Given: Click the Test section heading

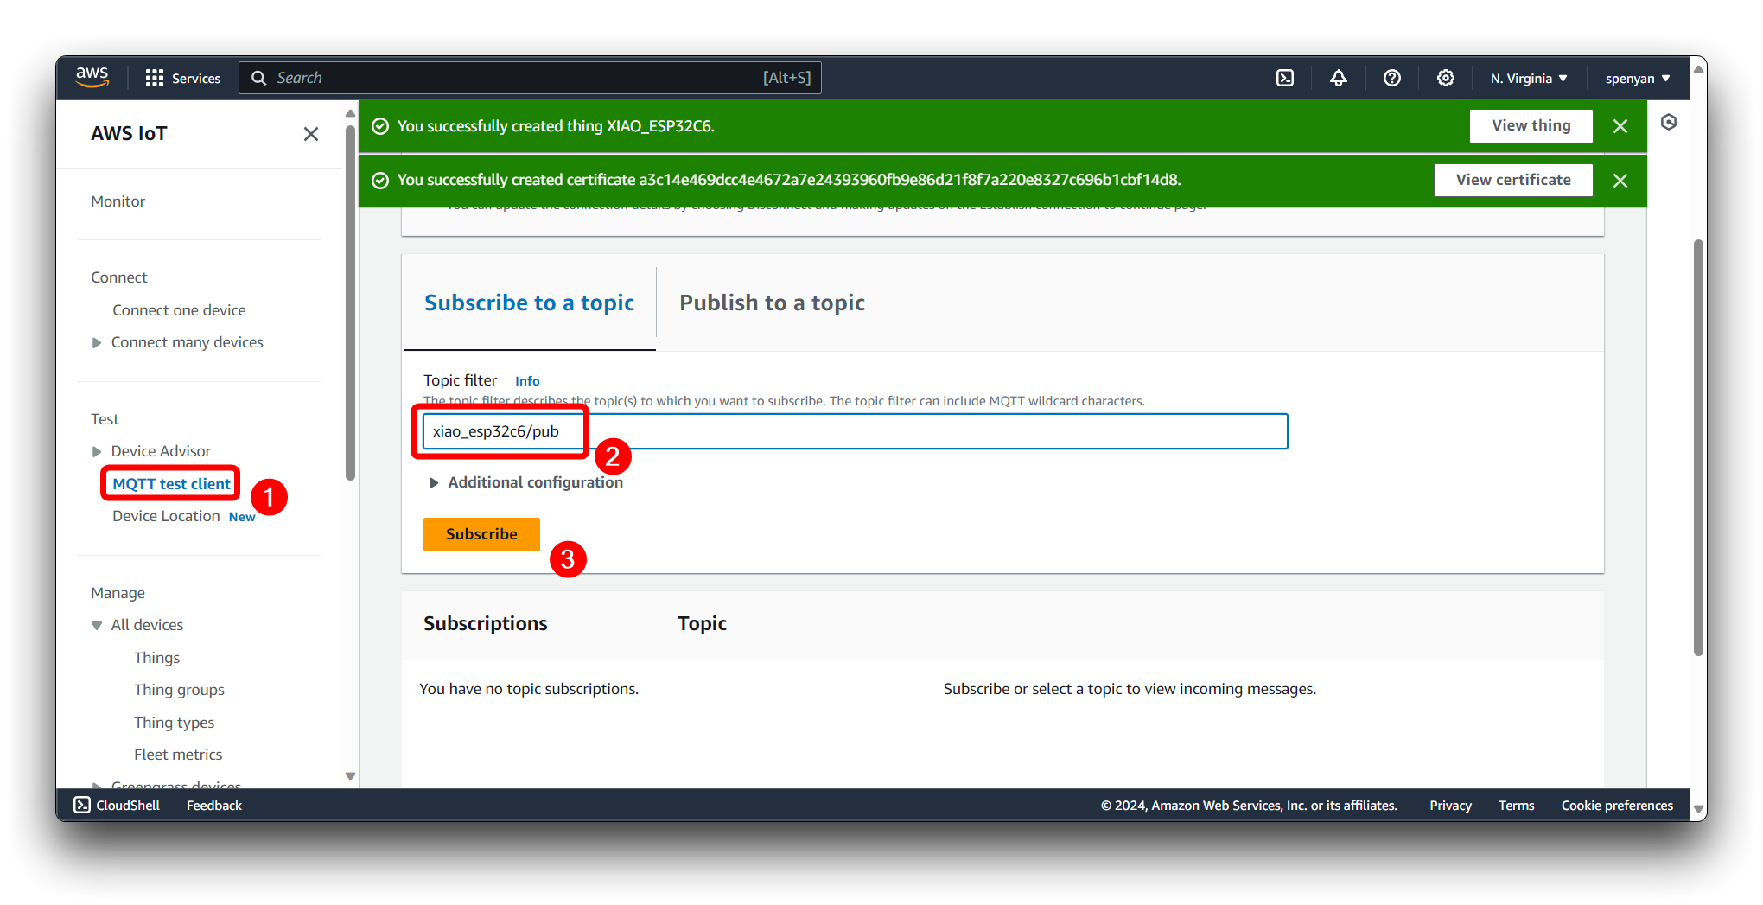Looking at the screenshot, I should pos(105,419).
